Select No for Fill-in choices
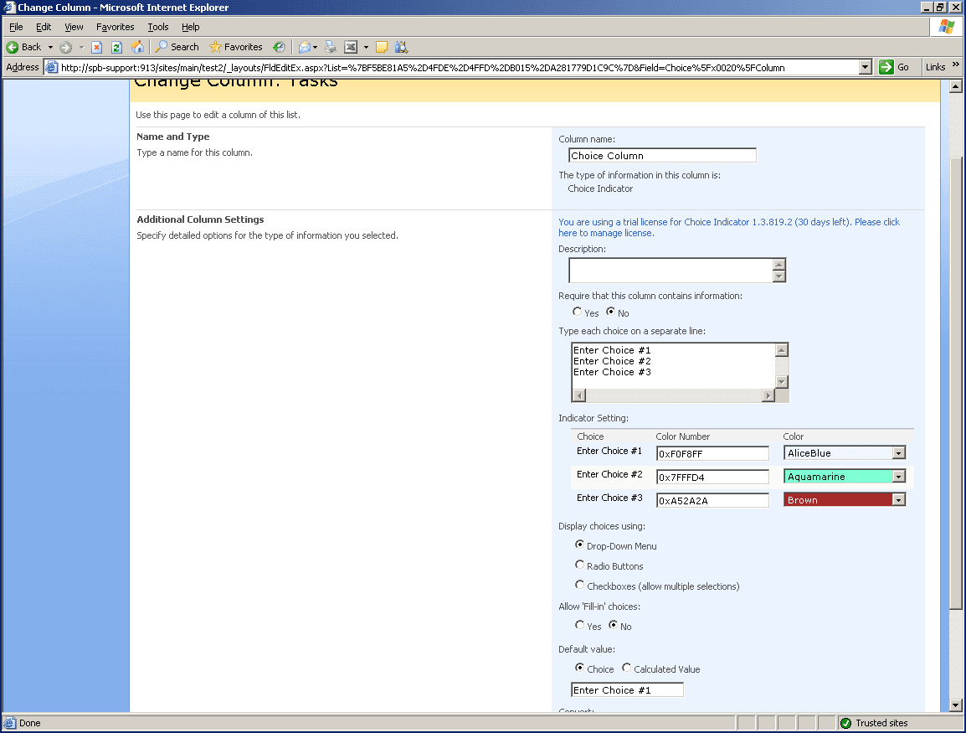 [x=613, y=625]
